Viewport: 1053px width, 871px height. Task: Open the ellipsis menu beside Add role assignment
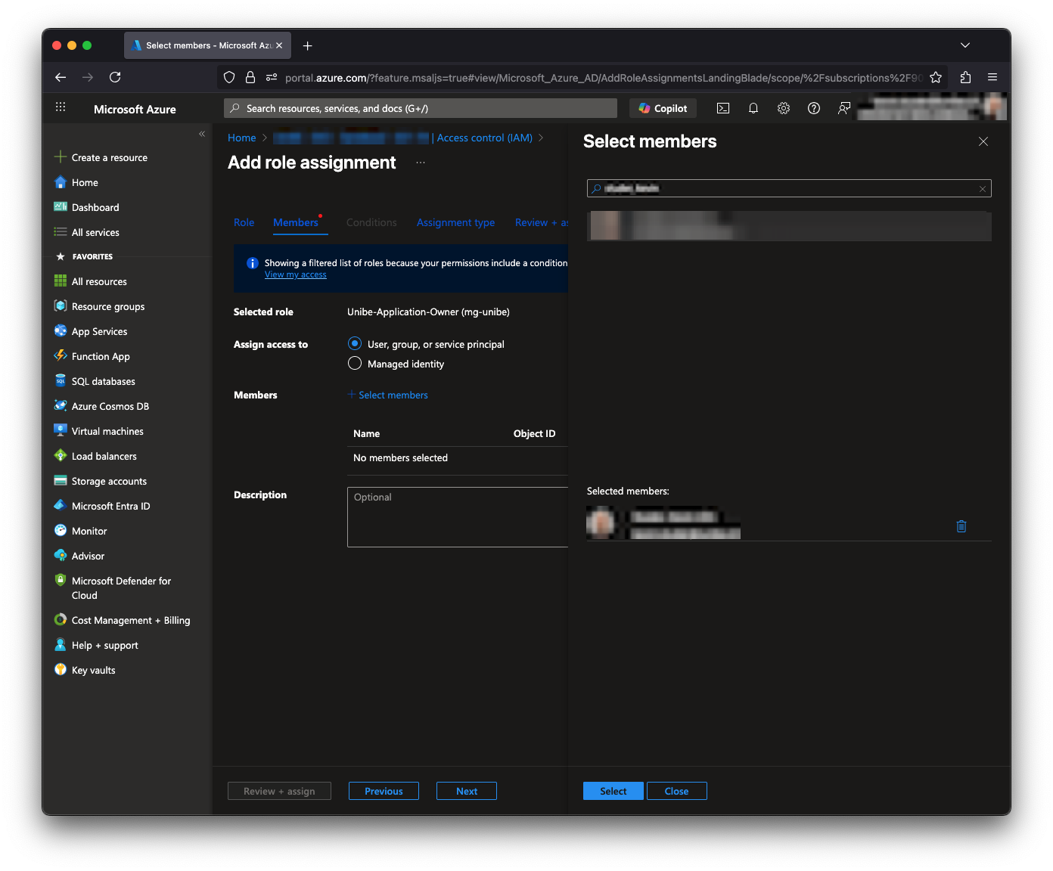(x=421, y=163)
